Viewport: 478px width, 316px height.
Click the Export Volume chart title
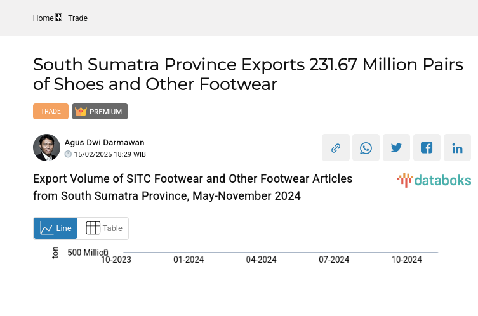(192, 187)
